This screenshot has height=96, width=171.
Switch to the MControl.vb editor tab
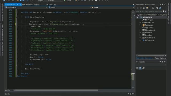coord(51,5)
